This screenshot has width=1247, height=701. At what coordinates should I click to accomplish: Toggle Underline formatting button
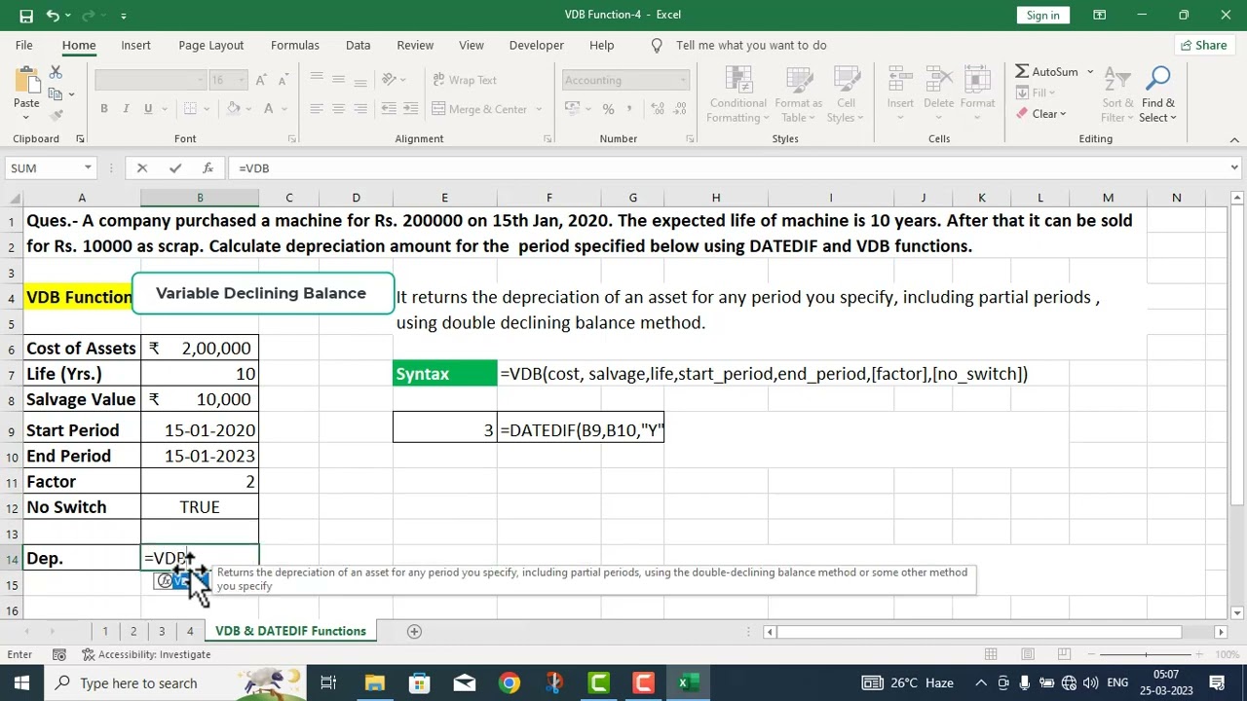tap(148, 109)
